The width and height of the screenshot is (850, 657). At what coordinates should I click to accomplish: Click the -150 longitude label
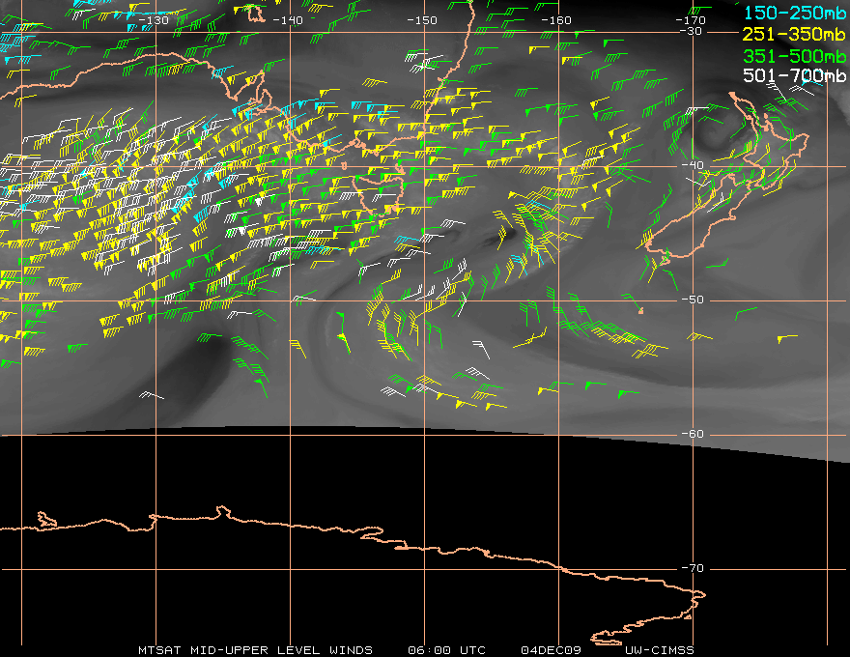click(x=422, y=20)
